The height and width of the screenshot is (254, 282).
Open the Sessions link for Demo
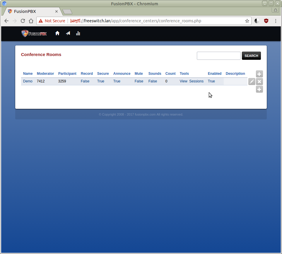(196, 81)
